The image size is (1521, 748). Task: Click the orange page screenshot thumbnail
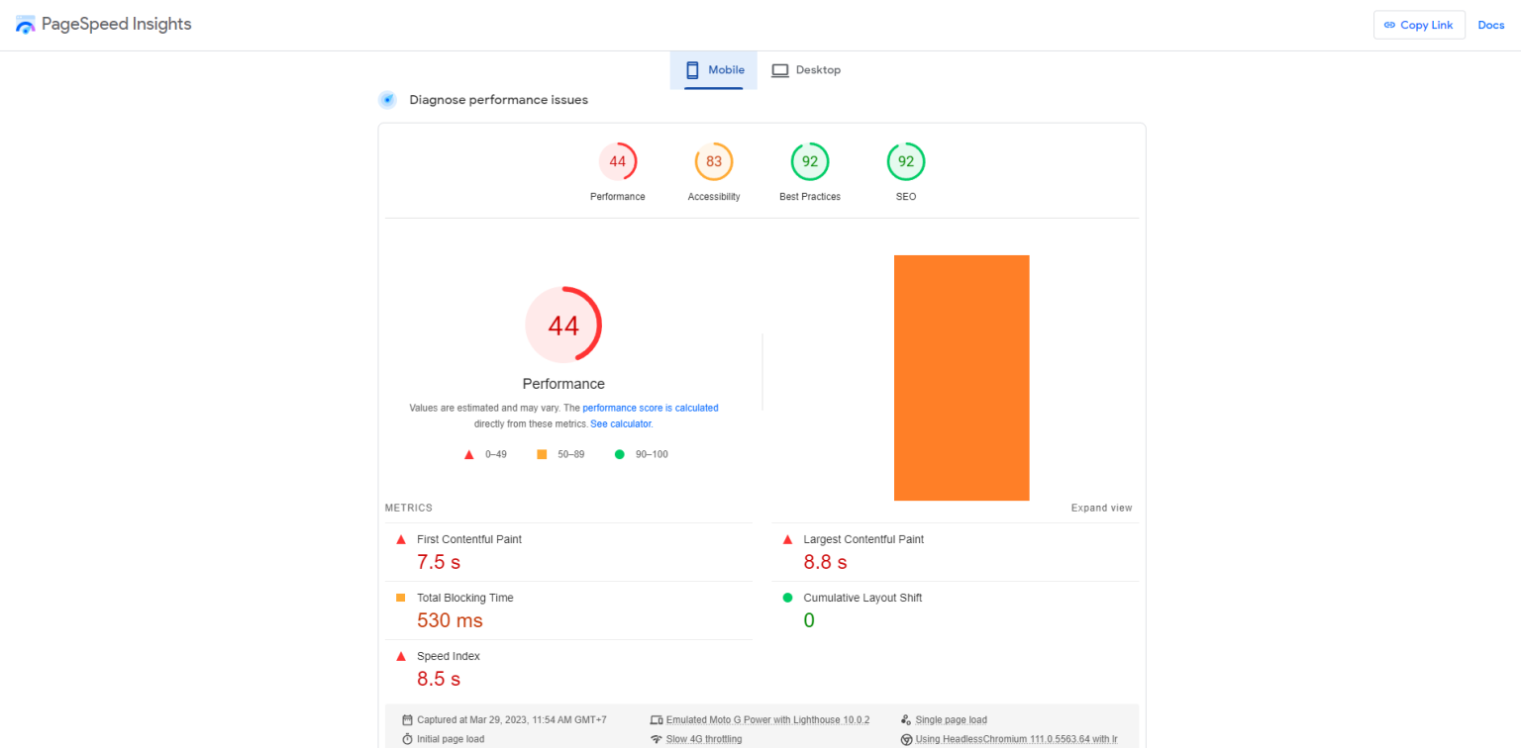pyautogui.click(x=961, y=377)
